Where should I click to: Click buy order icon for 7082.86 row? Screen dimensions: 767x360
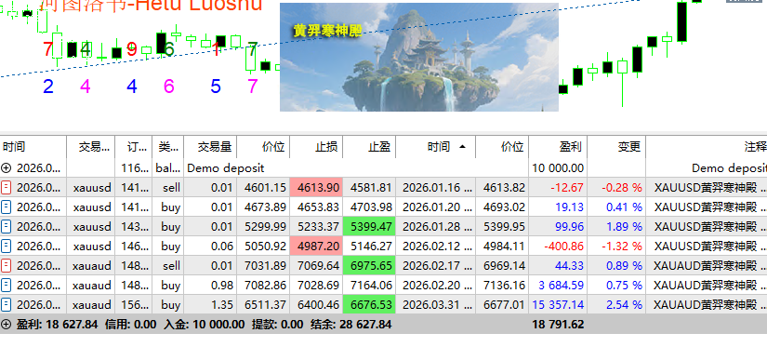point(7,286)
